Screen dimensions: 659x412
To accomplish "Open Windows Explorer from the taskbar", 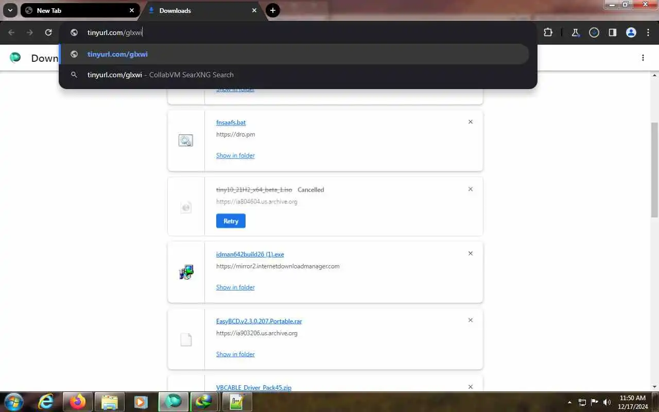I will click(110, 402).
